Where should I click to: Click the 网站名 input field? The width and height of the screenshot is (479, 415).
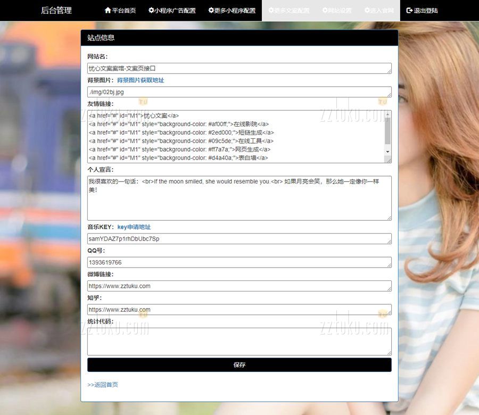(x=239, y=69)
